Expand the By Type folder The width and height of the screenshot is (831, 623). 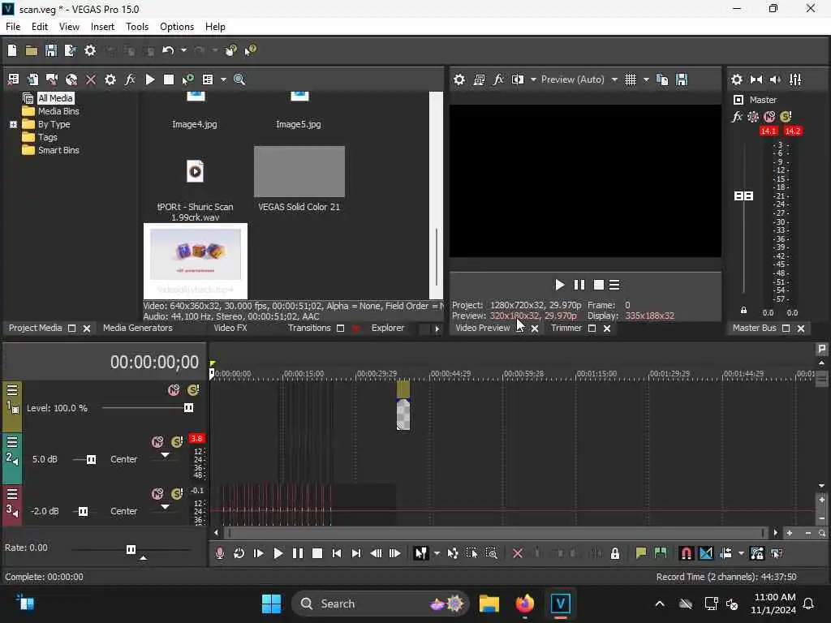point(13,124)
